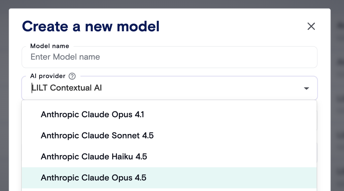Click the AI provider dropdown caret arrow
Viewport: 344px width, 191px height.
[306, 88]
